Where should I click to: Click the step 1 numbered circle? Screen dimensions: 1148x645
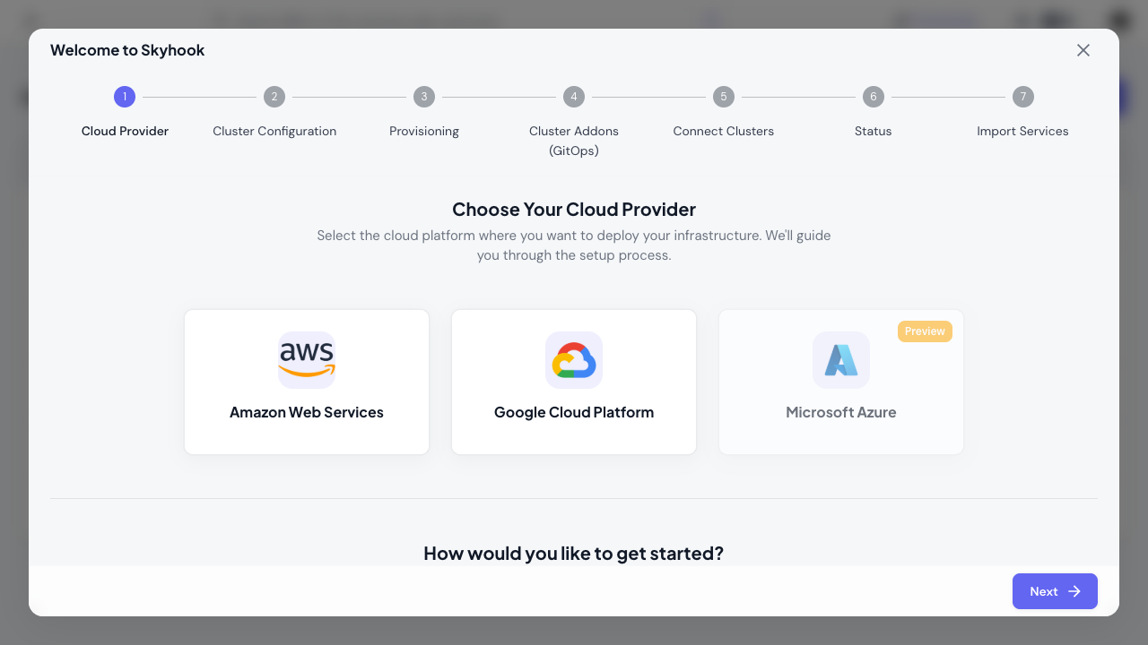[125, 96]
